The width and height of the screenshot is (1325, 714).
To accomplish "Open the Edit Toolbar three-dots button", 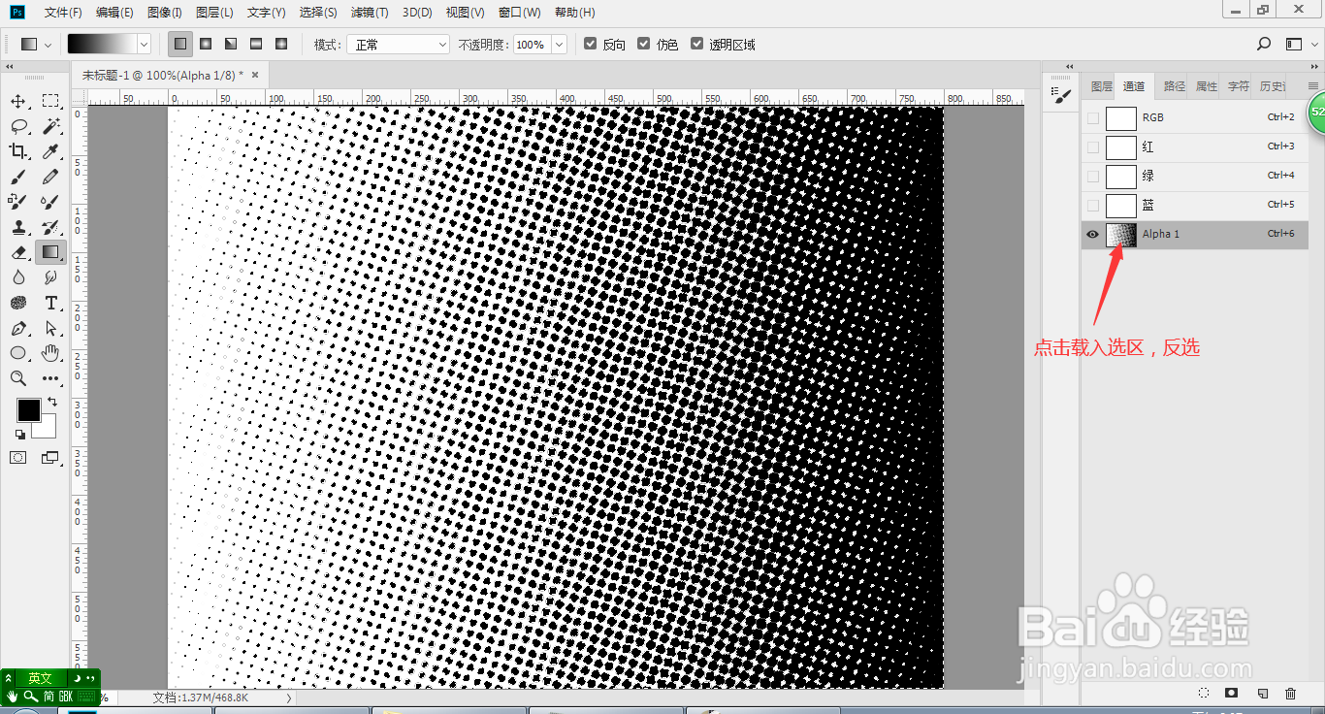I will click(50, 378).
